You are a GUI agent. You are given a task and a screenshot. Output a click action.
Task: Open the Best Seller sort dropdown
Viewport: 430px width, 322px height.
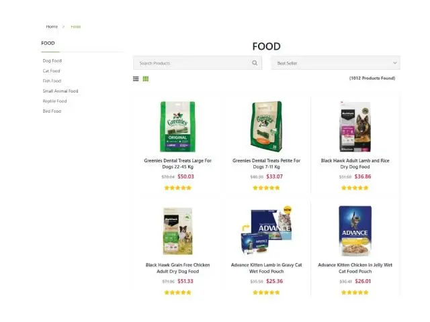coord(336,63)
